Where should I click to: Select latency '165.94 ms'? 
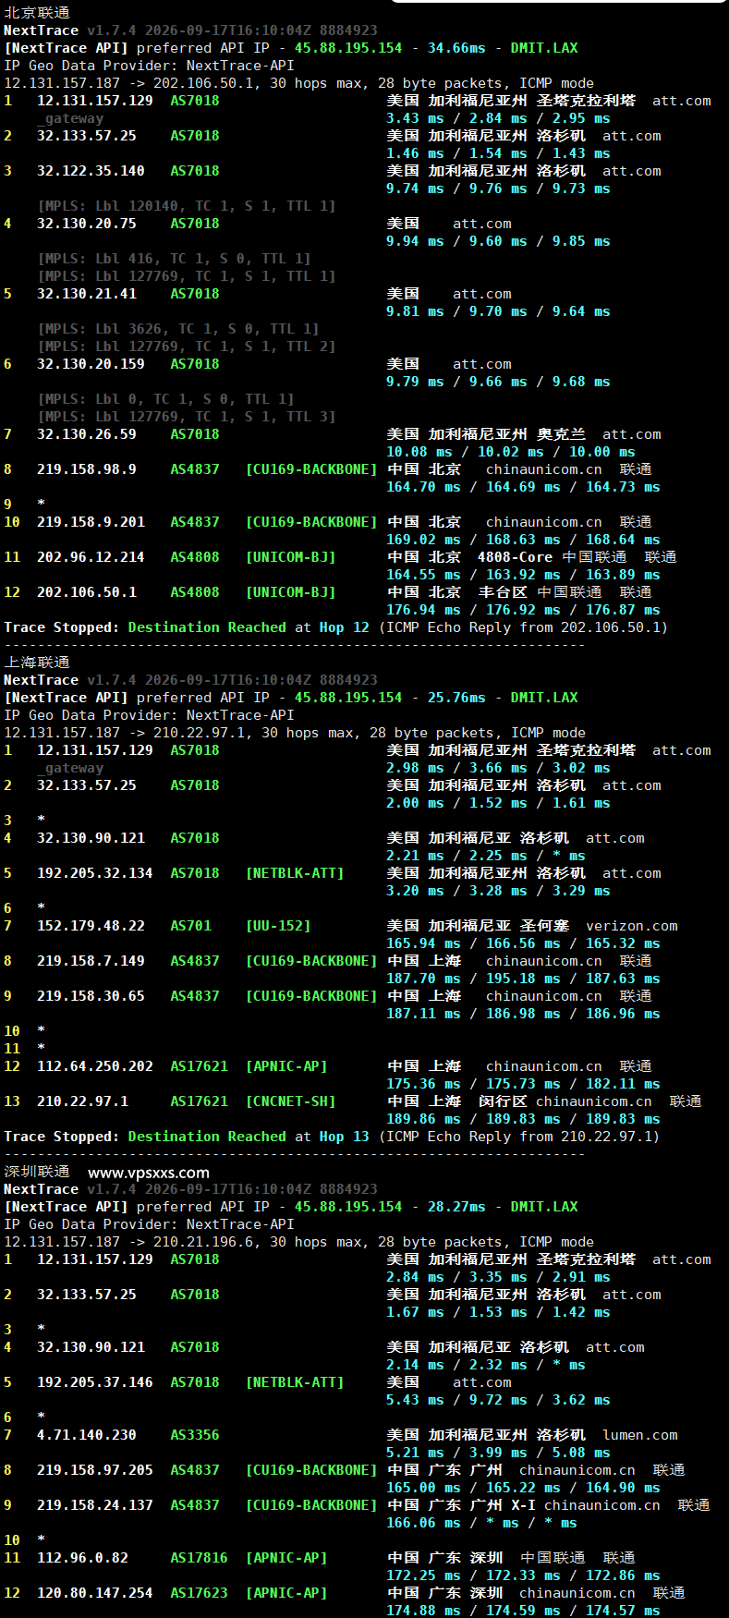(x=423, y=943)
